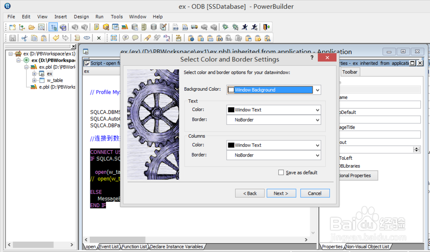Select the Toolbar tab in properties
The width and height of the screenshot is (430, 252).
350,72
